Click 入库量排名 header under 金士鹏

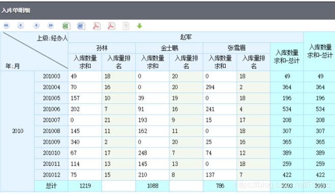point(186,62)
